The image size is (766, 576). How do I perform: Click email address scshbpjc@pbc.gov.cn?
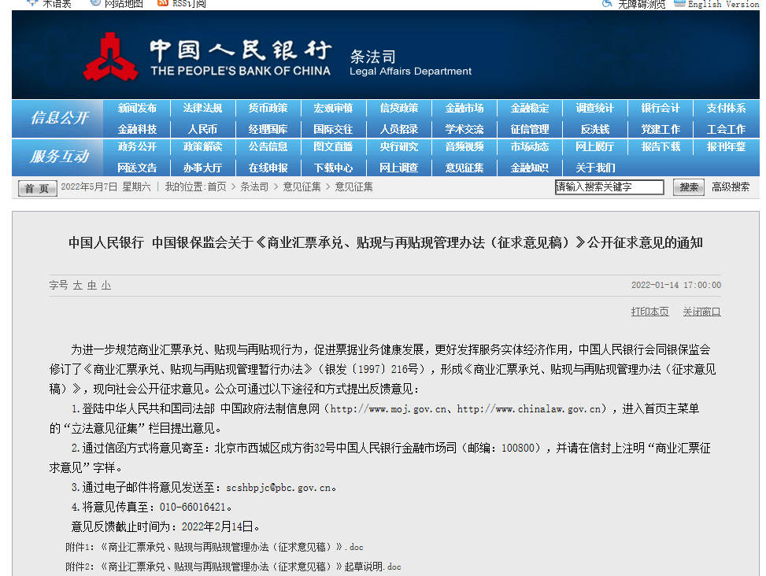pyautogui.click(x=279, y=488)
